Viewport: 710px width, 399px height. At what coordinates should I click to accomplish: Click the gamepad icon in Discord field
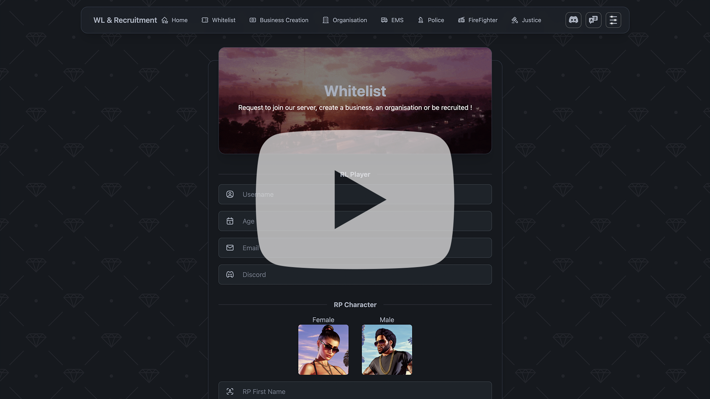coord(230,274)
